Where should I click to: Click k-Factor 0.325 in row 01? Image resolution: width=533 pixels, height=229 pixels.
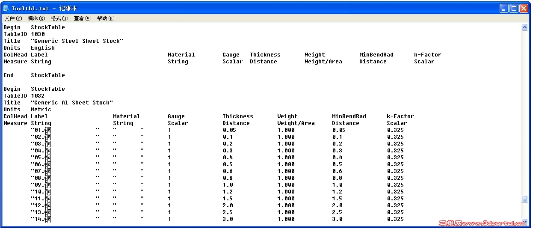(x=395, y=130)
